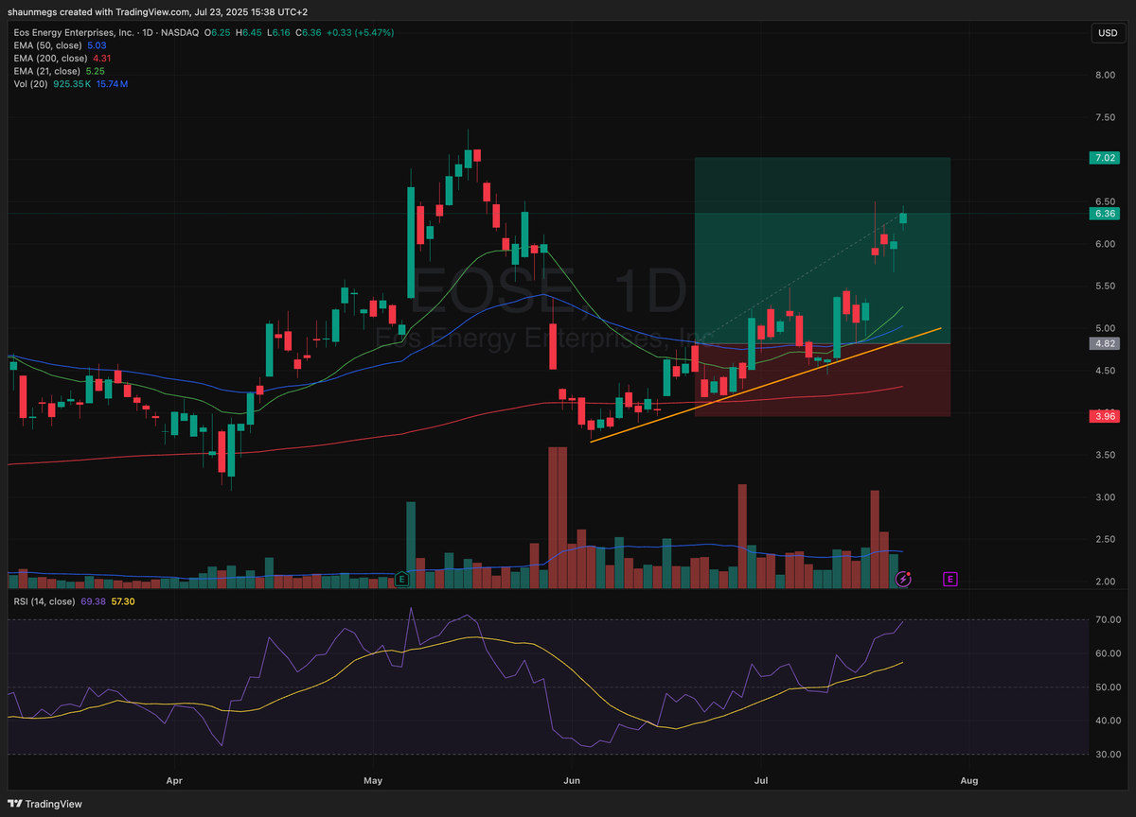Click the change value +0.33 (+5.47%)

[361, 32]
